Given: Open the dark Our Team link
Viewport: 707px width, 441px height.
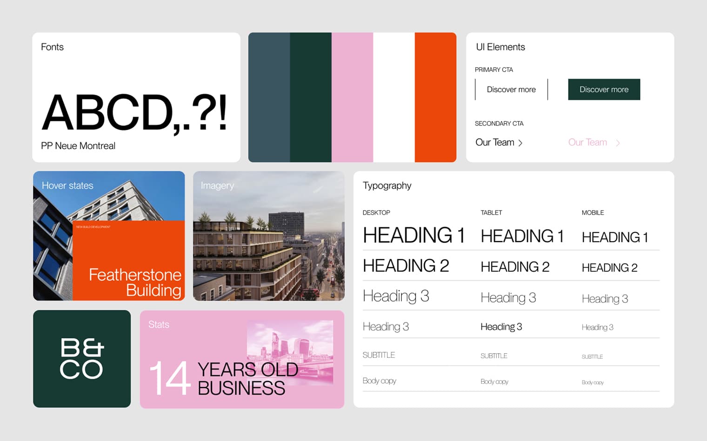Looking at the screenshot, I should pyautogui.click(x=494, y=142).
